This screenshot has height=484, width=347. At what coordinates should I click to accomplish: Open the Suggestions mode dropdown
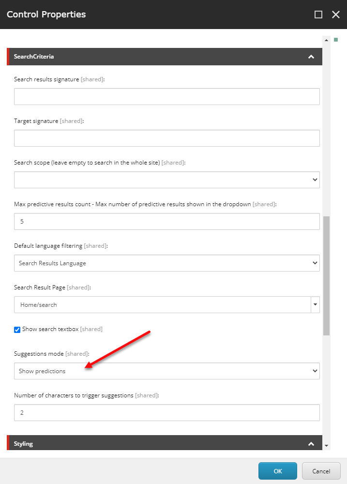[x=166, y=371]
